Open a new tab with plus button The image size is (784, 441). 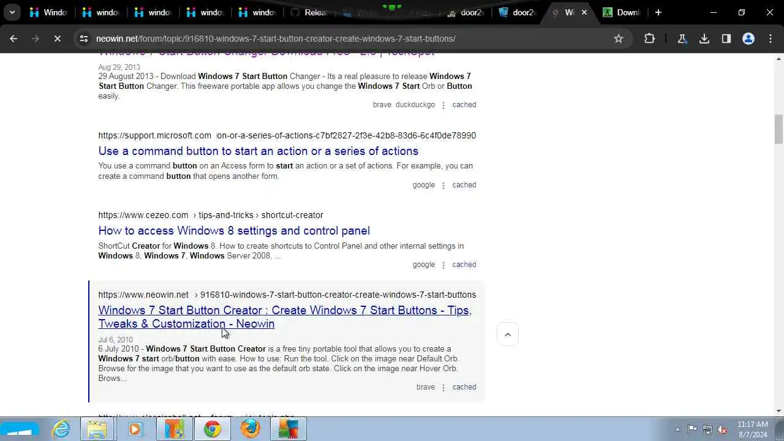pyautogui.click(x=658, y=12)
